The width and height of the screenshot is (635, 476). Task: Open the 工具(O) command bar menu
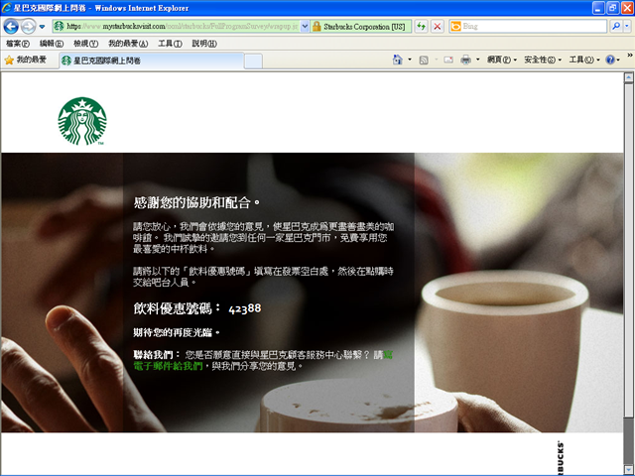click(584, 59)
